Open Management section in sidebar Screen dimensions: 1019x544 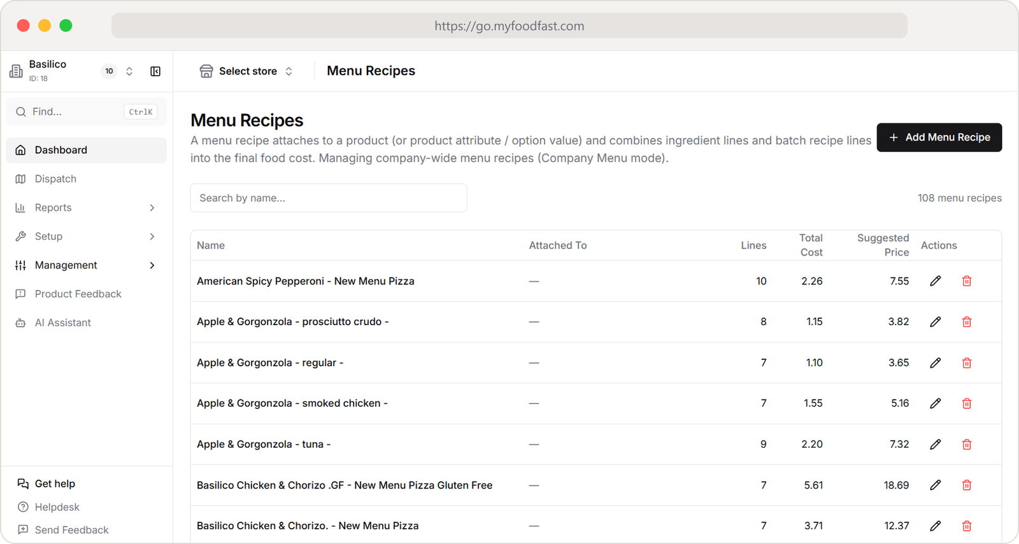87,265
